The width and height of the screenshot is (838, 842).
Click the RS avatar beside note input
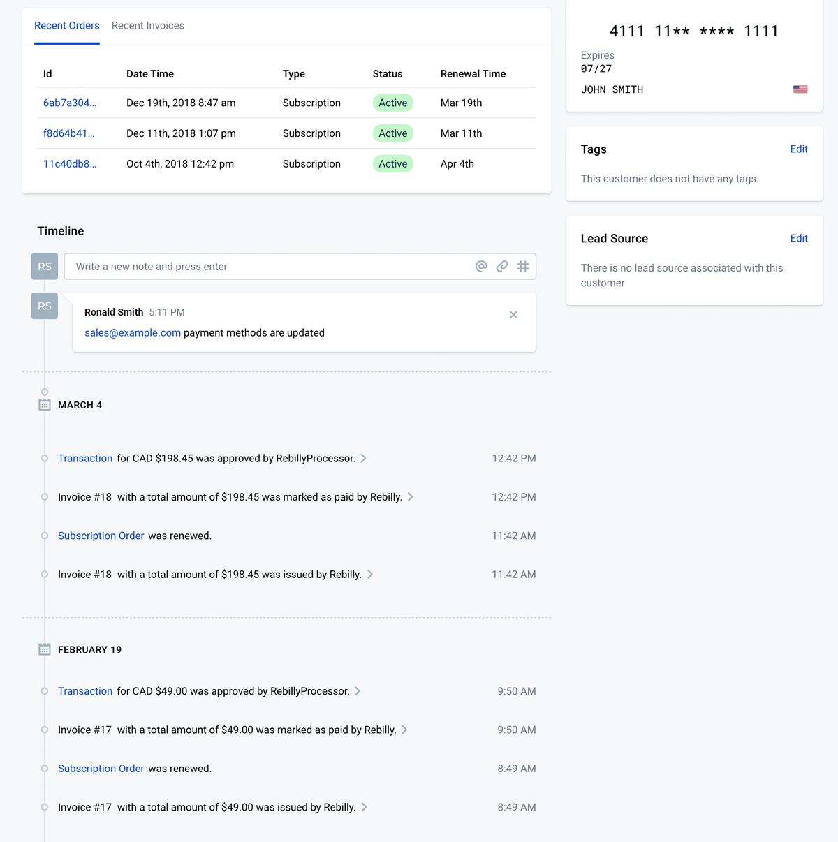[45, 267]
